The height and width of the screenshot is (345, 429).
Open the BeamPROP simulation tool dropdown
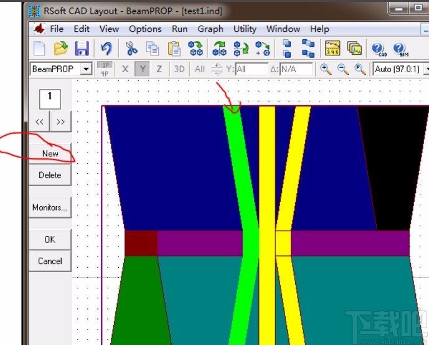pos(86,69)
